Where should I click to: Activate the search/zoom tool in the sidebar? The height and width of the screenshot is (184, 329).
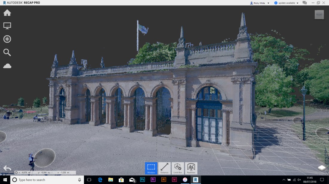coord(7,52)
